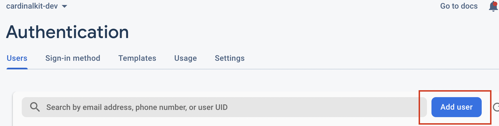
Task: Select the Templates tab
Action: pyautogui.click(x=137, y=58)
